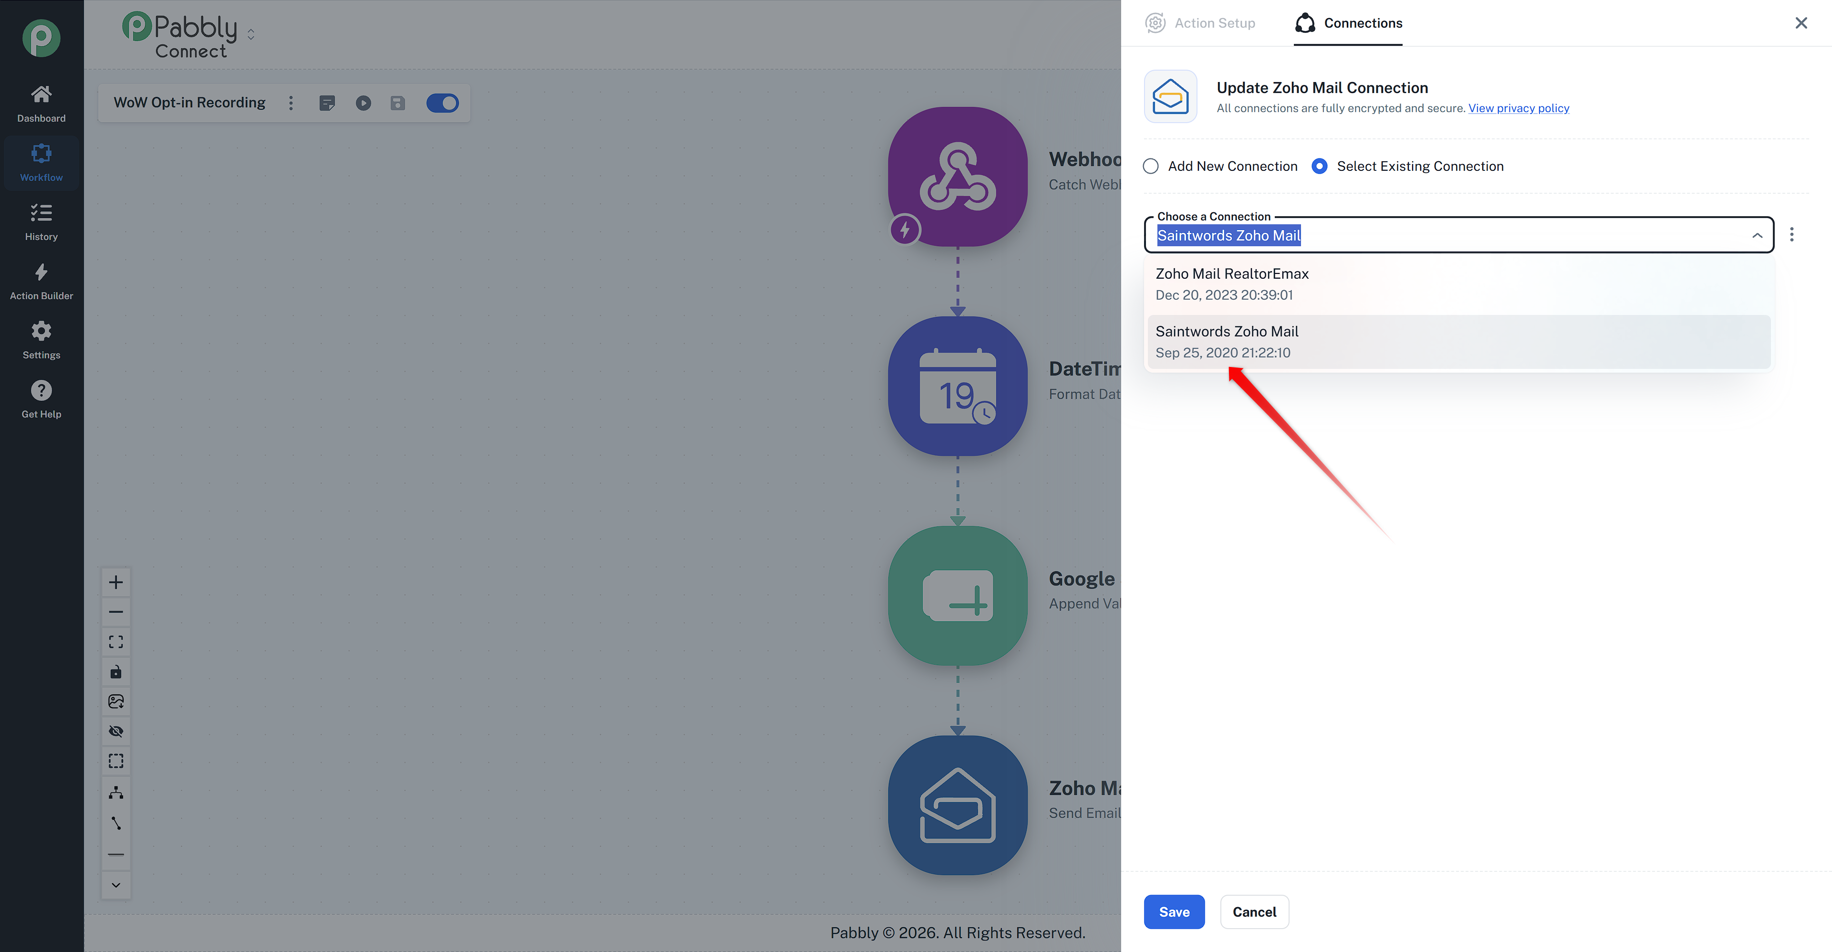This screenshot has width=1832, height=952.
Task: Run the workflow with the play icon
Action: (364, 103)
